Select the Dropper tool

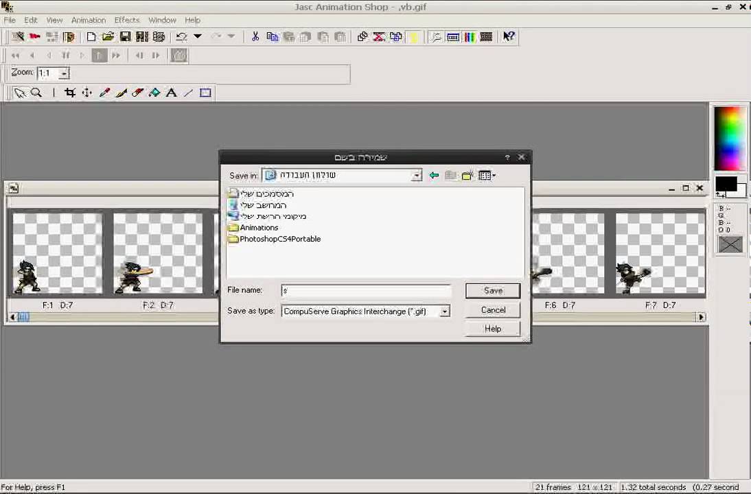click(x=104, y=93)
